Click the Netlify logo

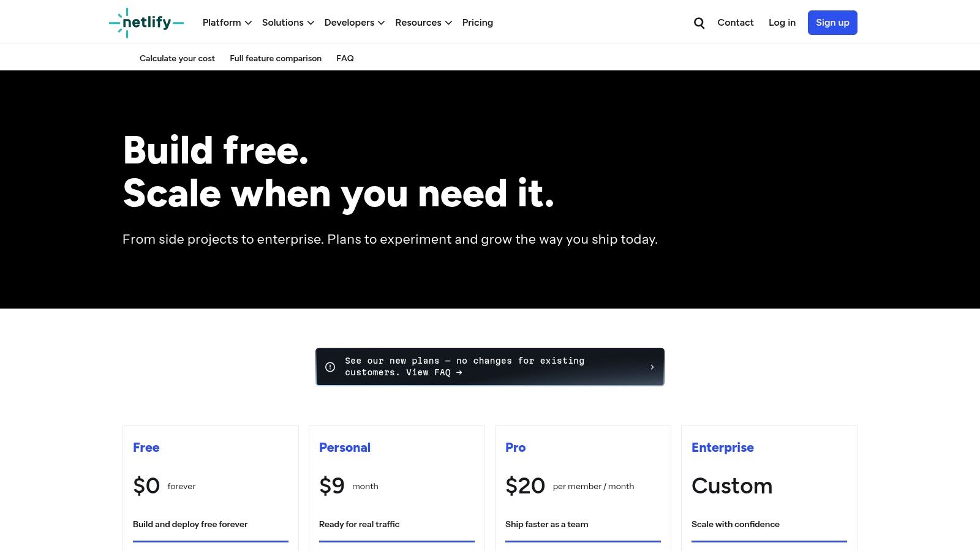(146, 23)
